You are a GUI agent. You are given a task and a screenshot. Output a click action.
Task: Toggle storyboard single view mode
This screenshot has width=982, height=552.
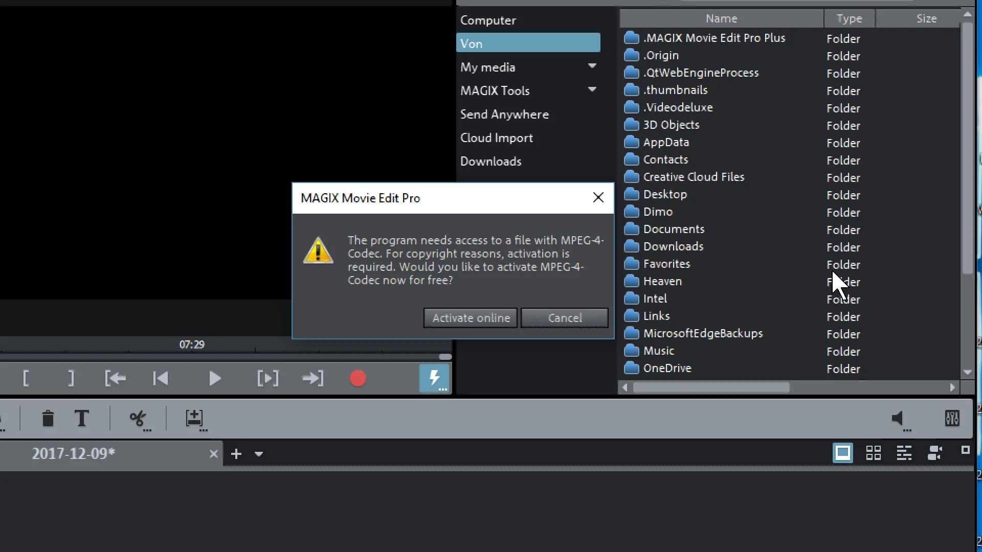tap(842, 453)
